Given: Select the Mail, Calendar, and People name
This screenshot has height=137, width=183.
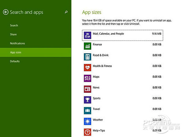Looking at the screenshot, I should (108, 34).
